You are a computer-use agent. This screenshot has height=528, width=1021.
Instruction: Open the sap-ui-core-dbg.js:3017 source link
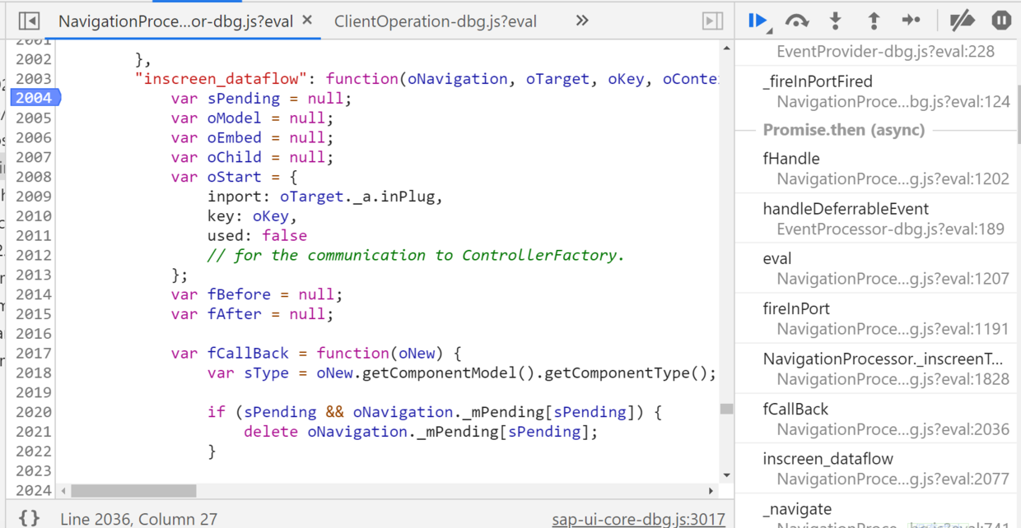pos(638,519)
